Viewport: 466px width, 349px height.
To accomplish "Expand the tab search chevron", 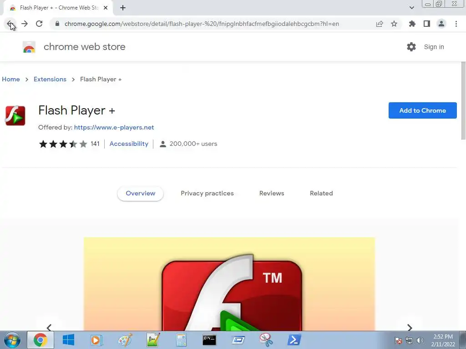I will tap(412, 8).
